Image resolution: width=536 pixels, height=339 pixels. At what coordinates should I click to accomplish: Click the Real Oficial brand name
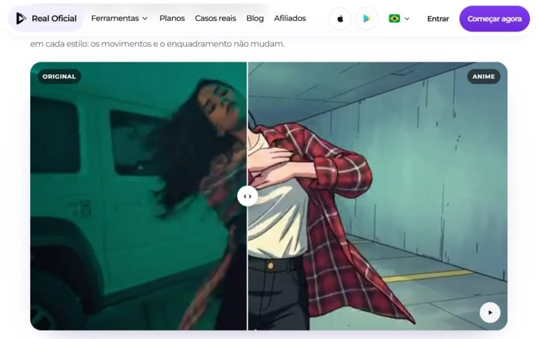point(54,19)
